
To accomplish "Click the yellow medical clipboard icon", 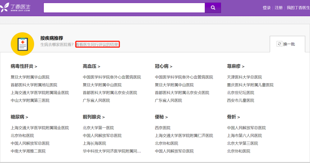I will pyautogui.click(x=22, y=44).
